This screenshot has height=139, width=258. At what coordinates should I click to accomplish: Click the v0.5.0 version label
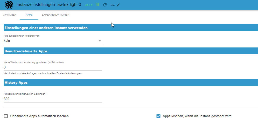point(89,5)
